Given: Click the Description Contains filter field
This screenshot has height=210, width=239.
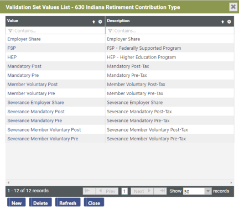Looking at the screenshot, I should (x=170, y=30).
